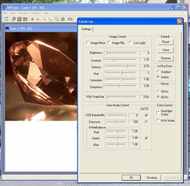Open the Help menu in VIPcam
The height and width of the screenshot is (186, 190).
coord(46,13)
